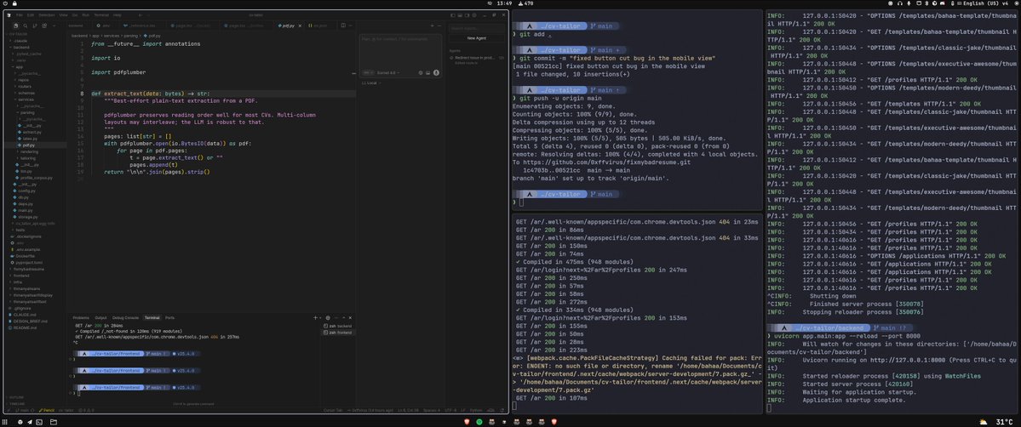Click the plus icon atop the chat pane

click(432, 26)
